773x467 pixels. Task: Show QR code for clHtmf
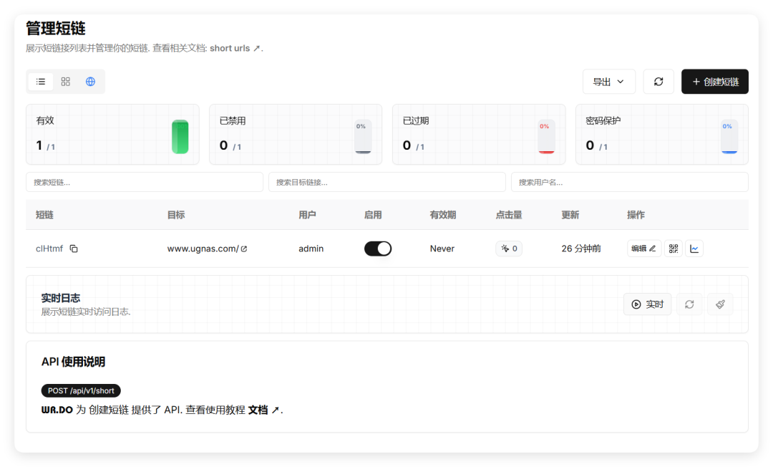[674, 249]
